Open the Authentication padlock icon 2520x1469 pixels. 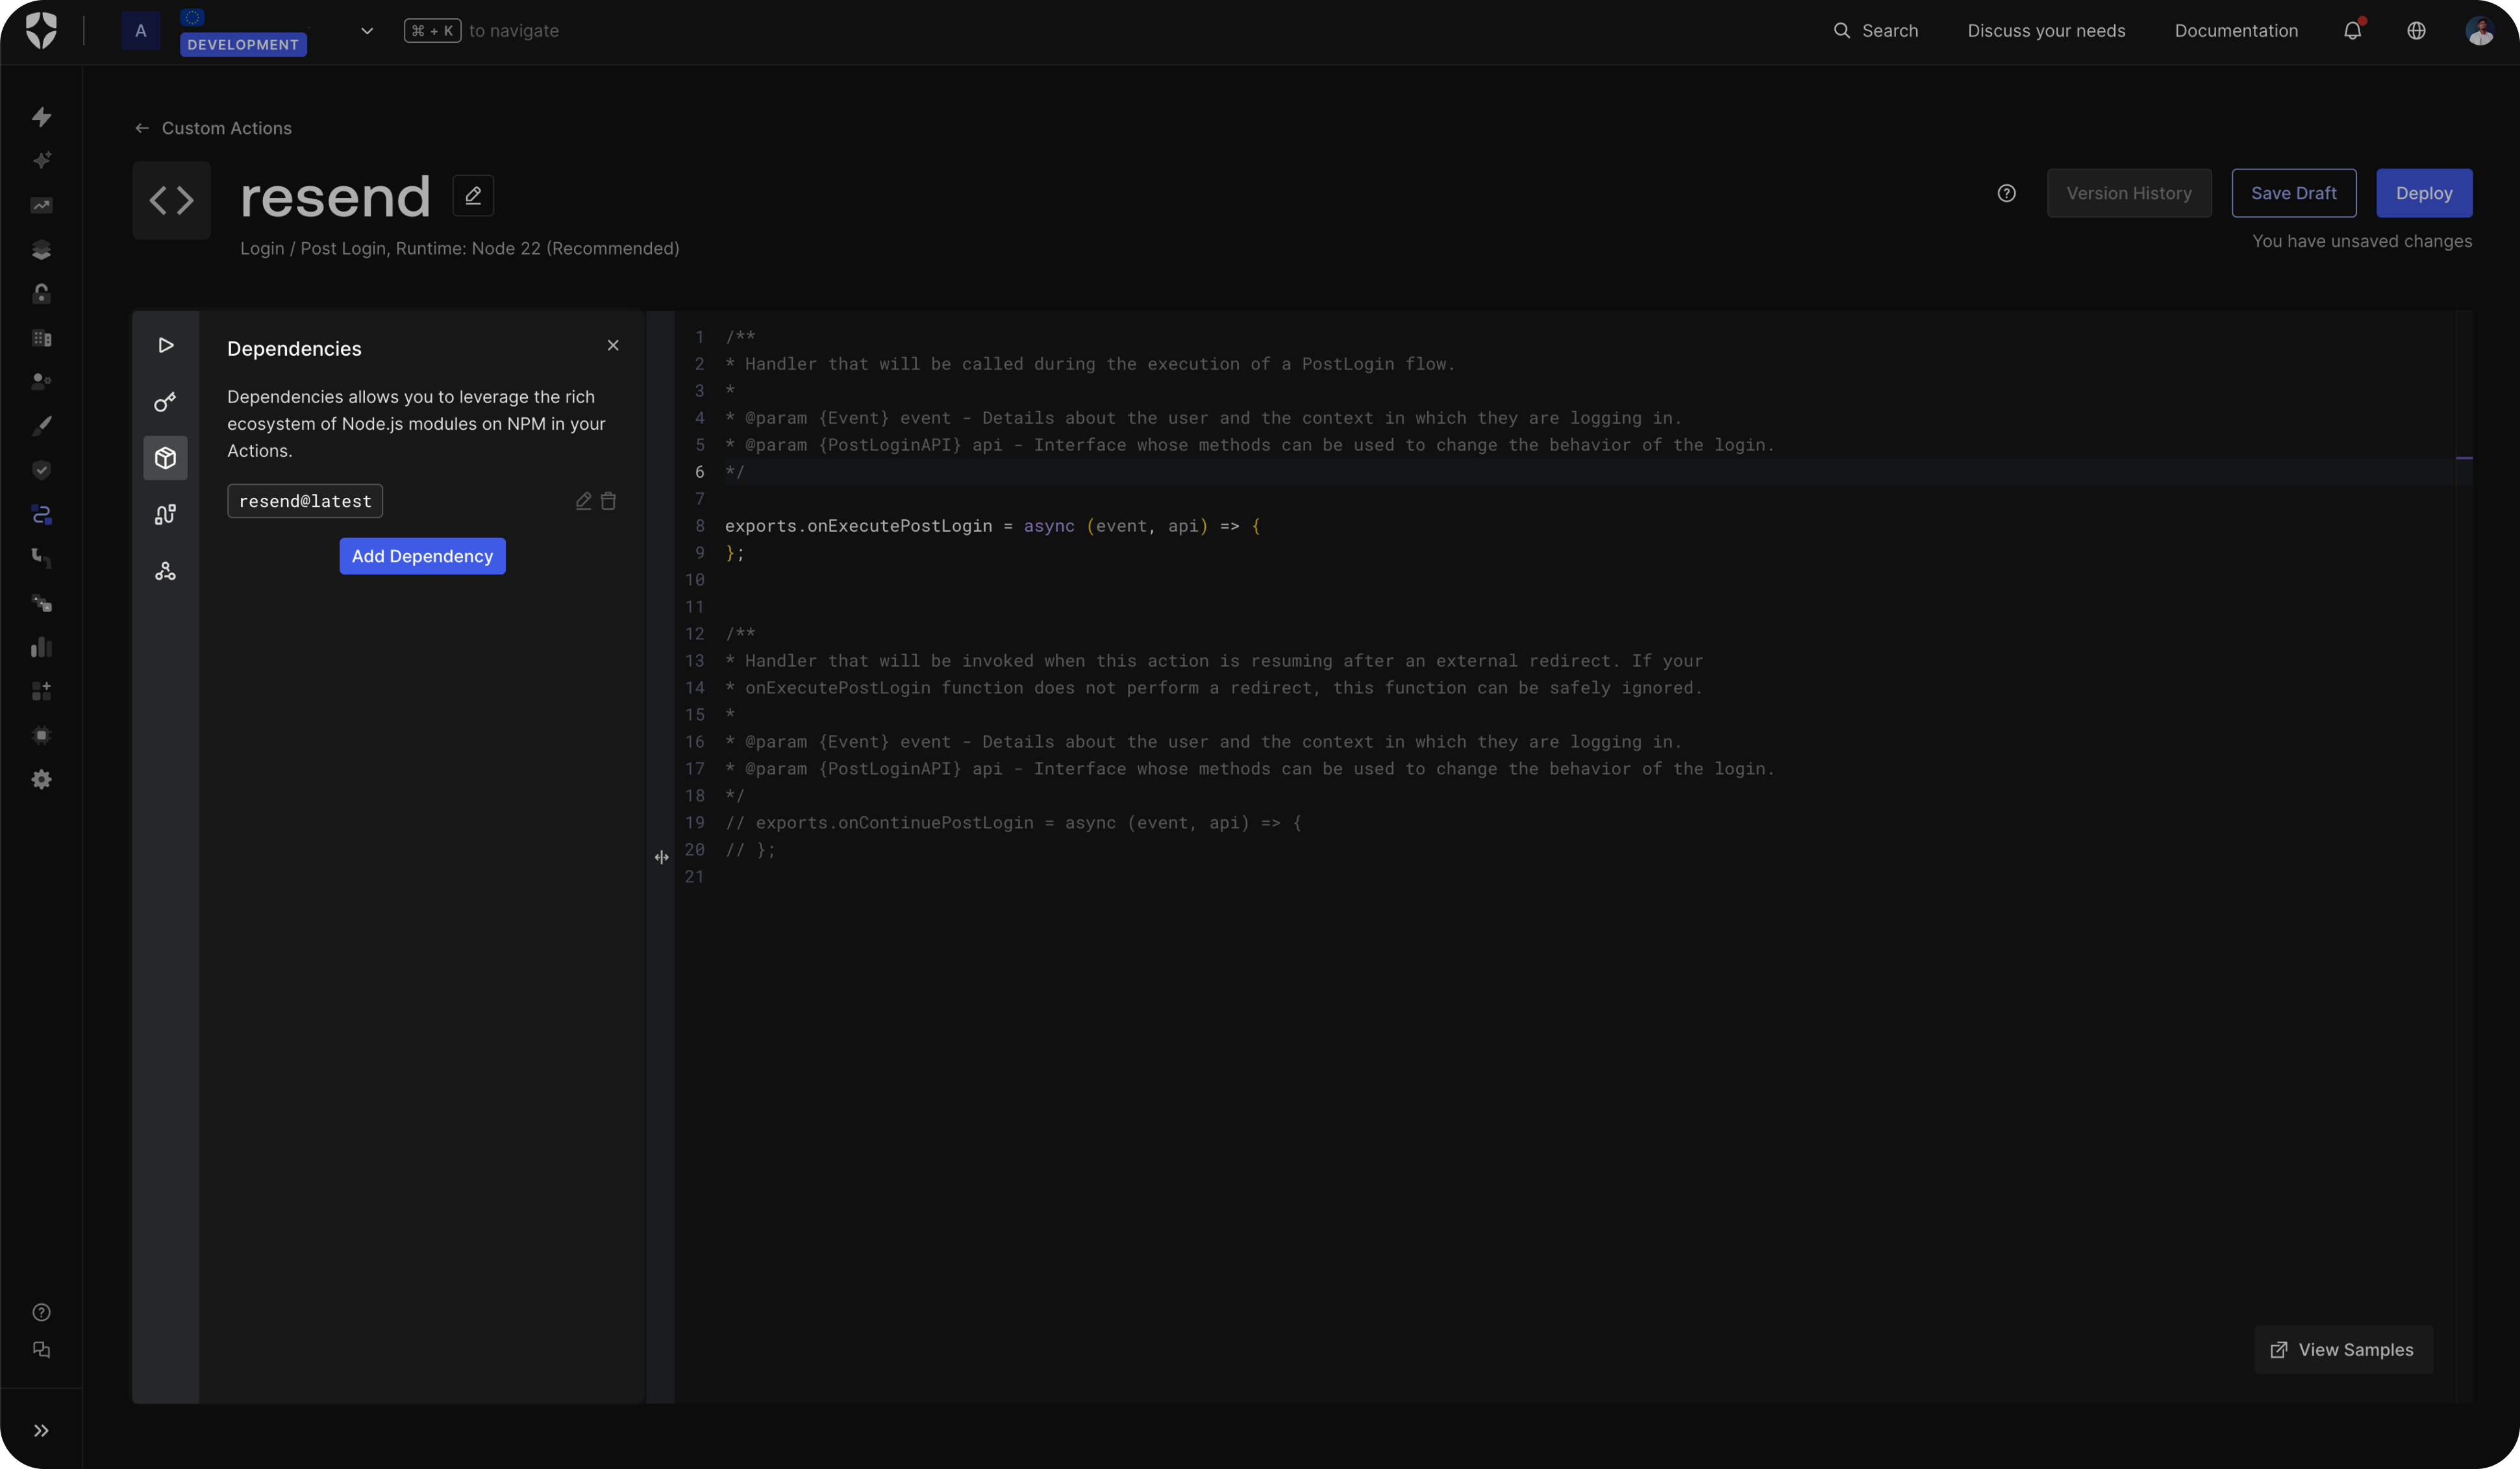click(x=41, y=293)
